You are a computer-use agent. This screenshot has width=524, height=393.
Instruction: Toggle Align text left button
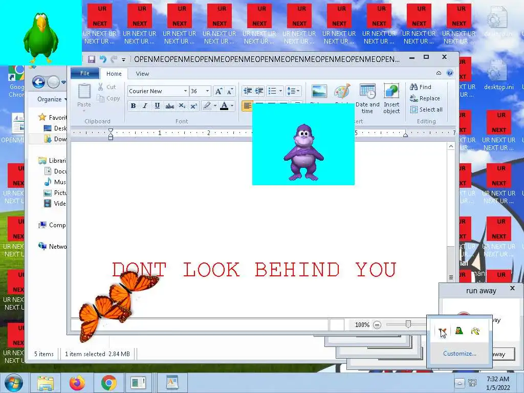[247, 106]
